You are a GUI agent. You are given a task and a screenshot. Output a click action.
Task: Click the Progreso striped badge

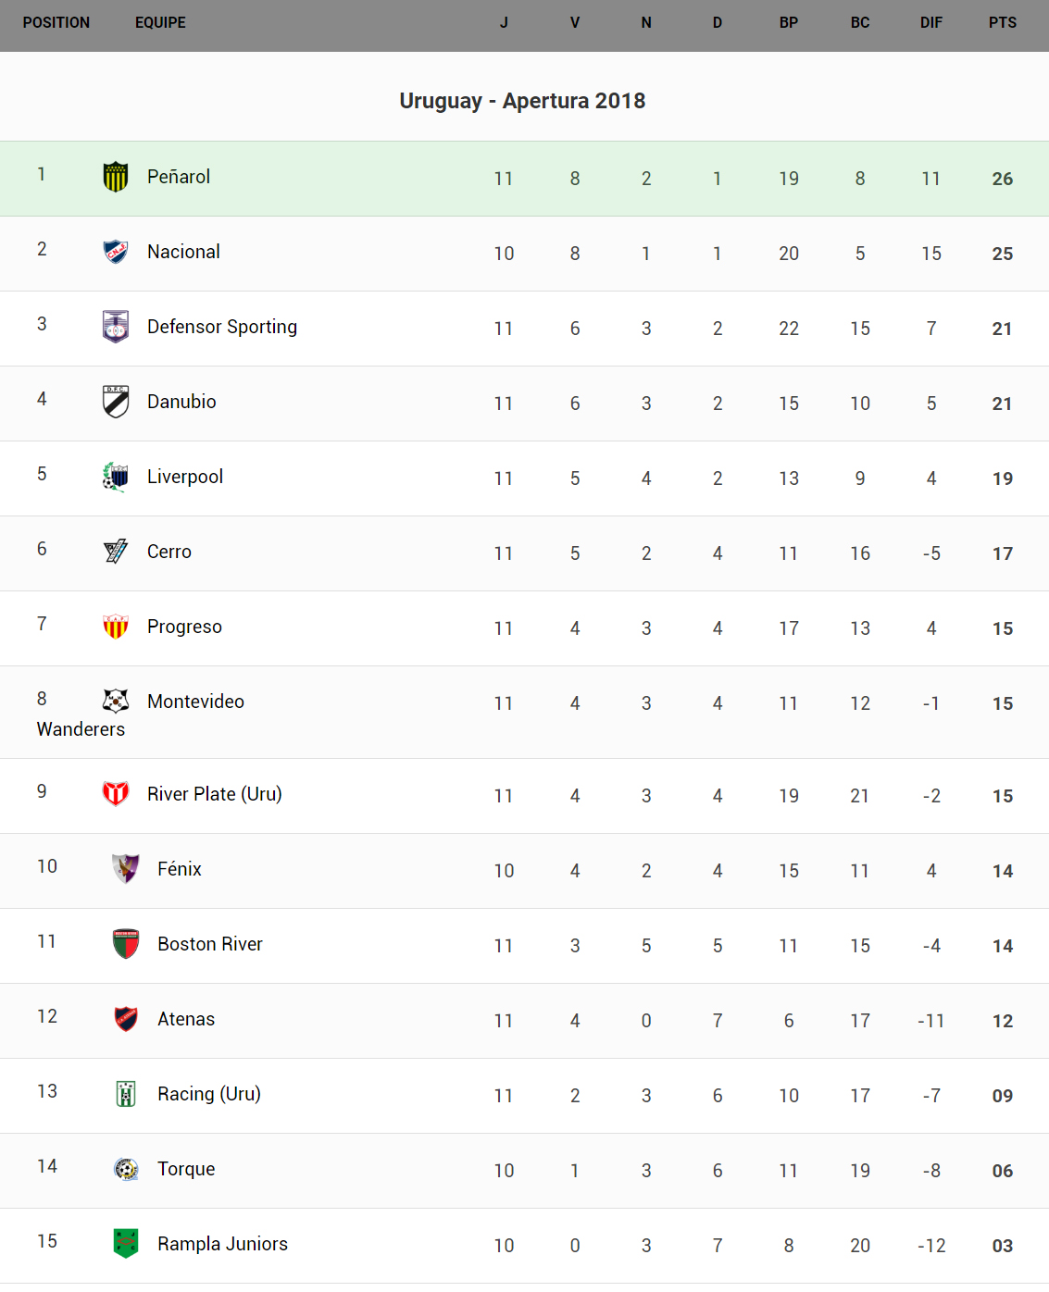tap(116, 627)
